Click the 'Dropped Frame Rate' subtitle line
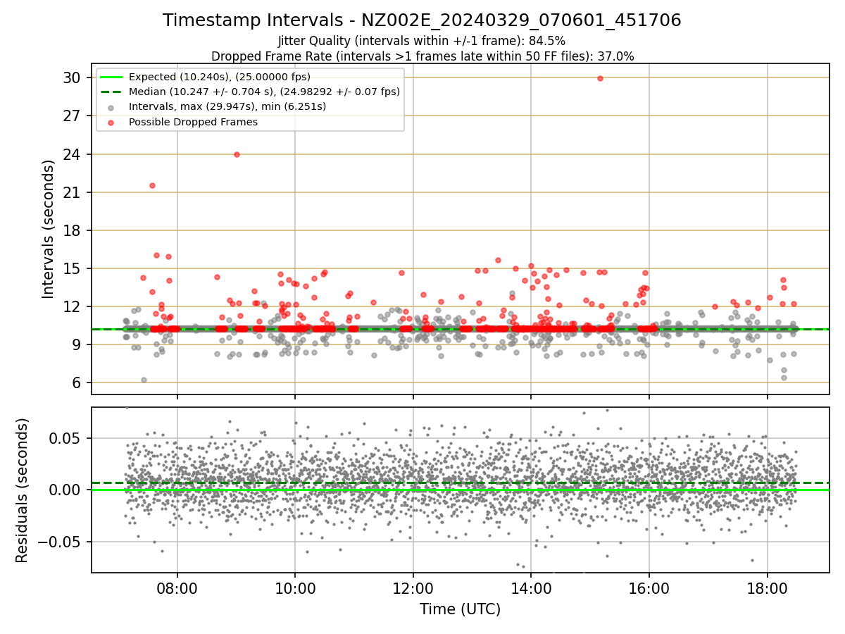The image size is (845, 634). [x=423, y=56]
